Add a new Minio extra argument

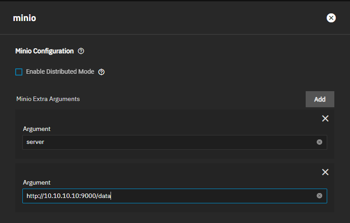click(320, 99)
